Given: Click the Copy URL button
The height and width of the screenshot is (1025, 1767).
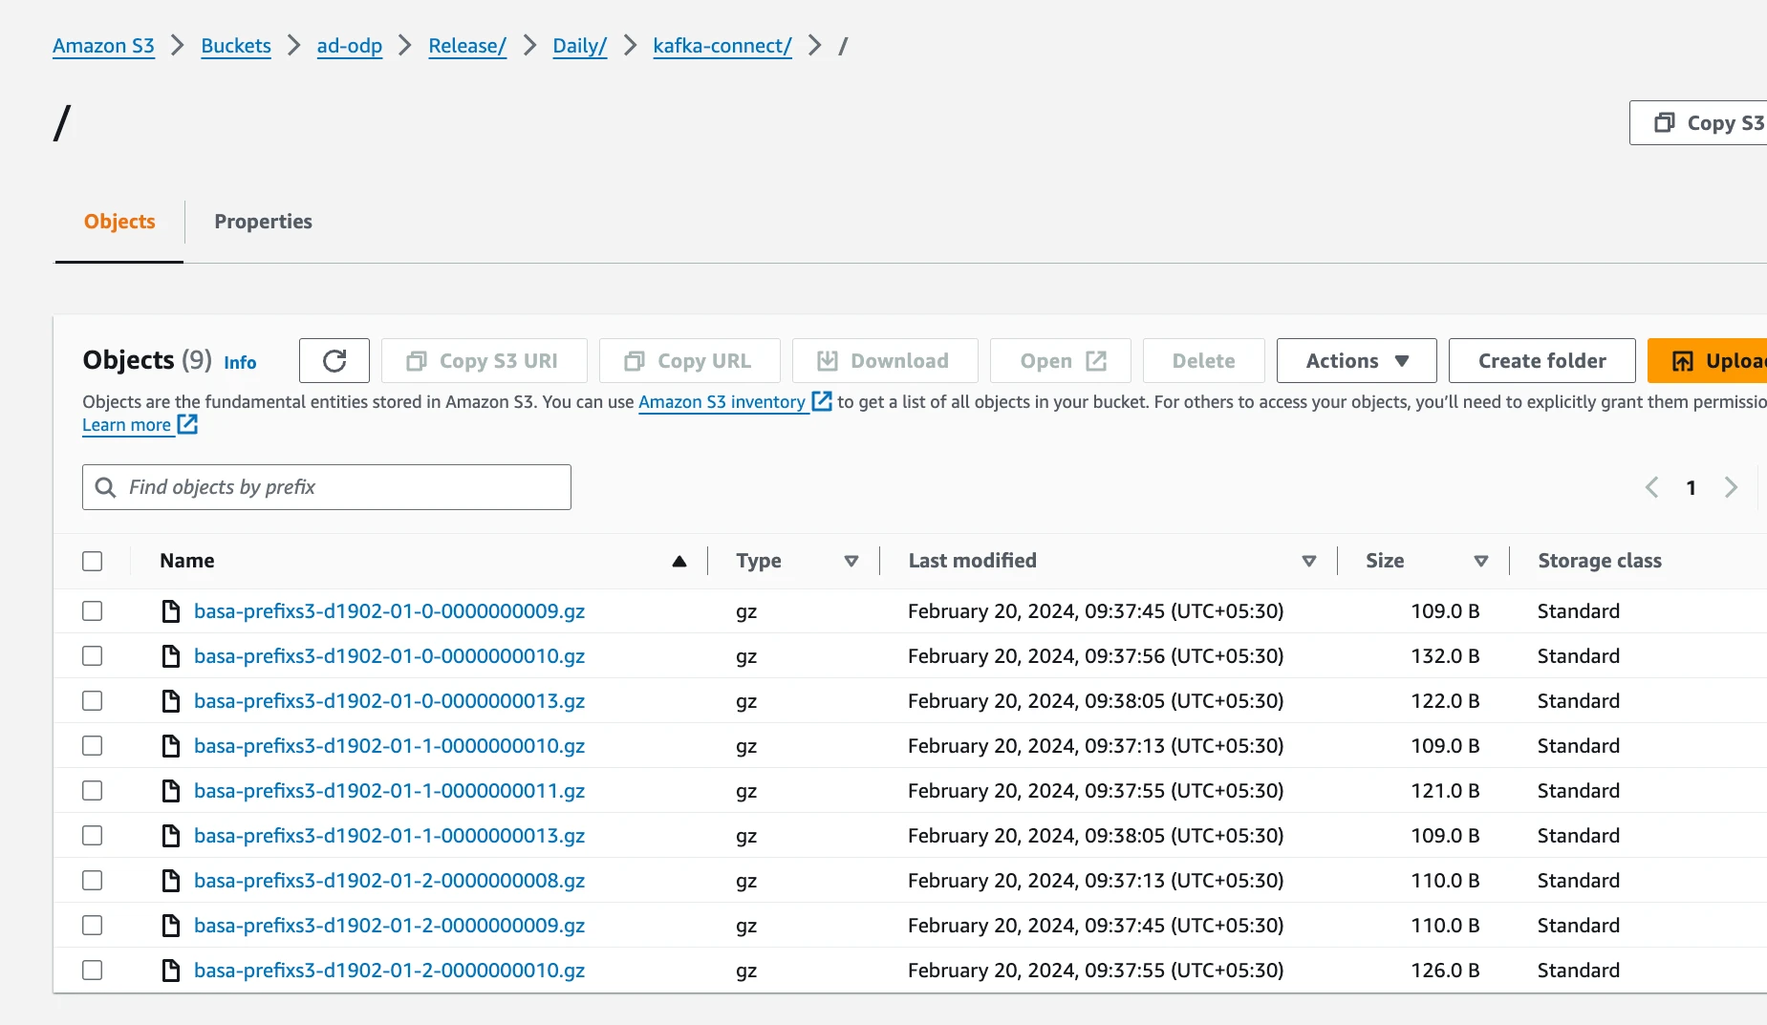Looking at the screenshot, I should coord(690,361).
